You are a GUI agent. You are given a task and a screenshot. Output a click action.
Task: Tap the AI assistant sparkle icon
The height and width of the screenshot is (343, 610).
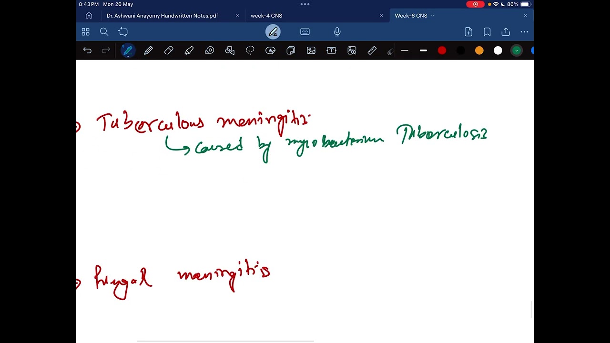(123, 32)
